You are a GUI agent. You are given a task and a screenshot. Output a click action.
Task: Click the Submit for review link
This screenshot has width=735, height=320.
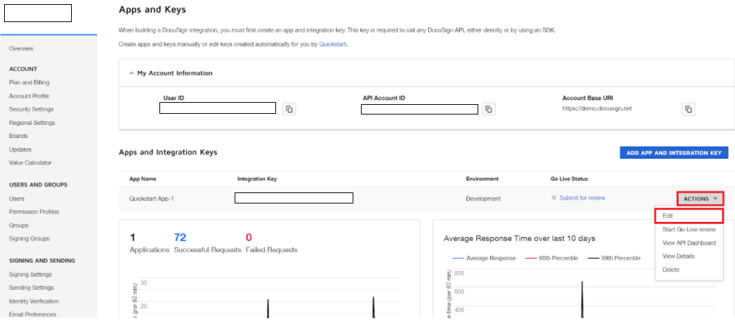point(582,198)
